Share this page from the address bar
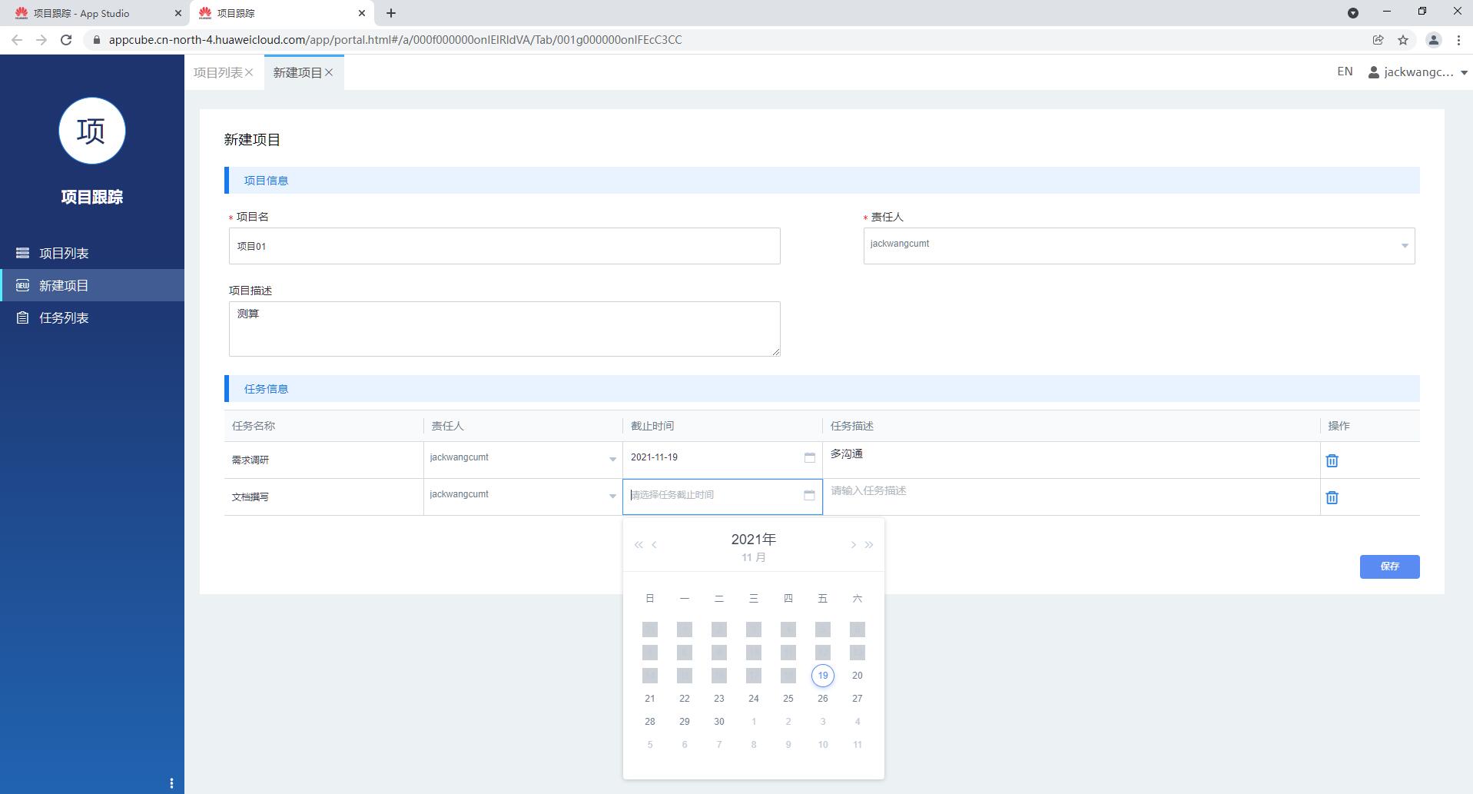 tap(1378, 40)
